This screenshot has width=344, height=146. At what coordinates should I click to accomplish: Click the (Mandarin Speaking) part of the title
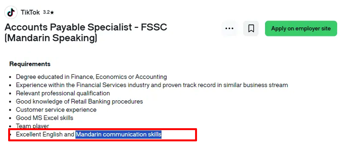point(51,38)
